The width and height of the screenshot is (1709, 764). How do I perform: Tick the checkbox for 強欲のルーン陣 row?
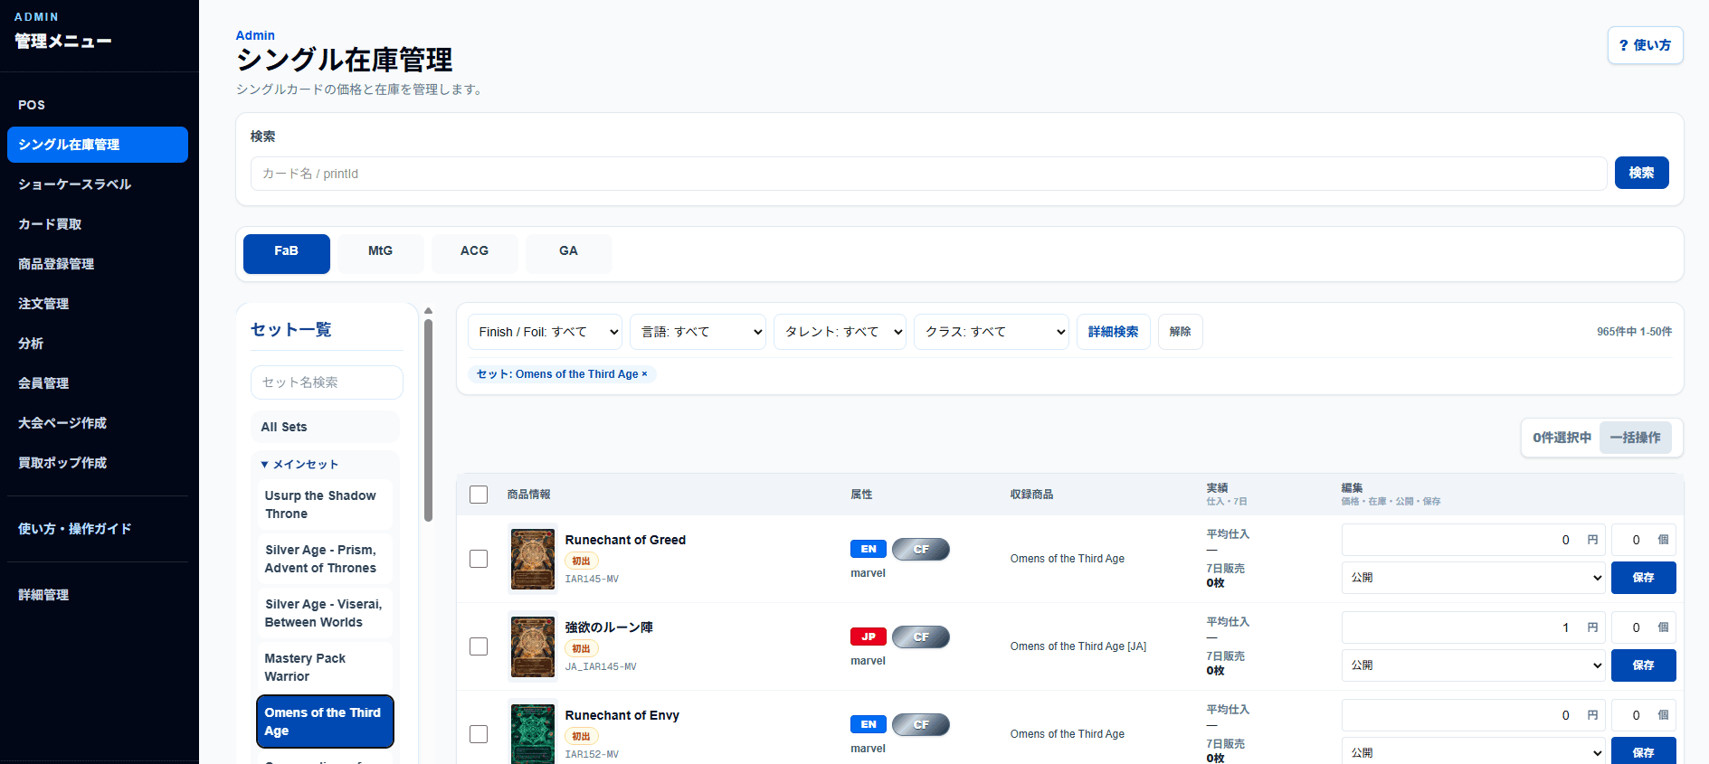click(x=479, y=646)
